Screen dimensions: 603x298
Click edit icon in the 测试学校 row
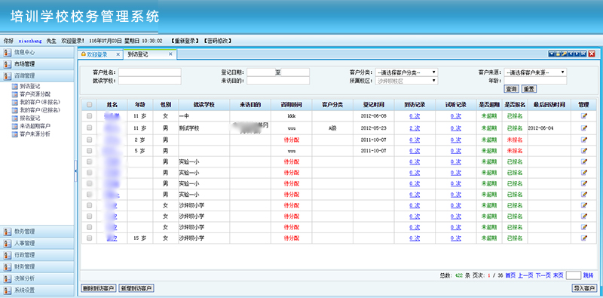tap(584, 127)
